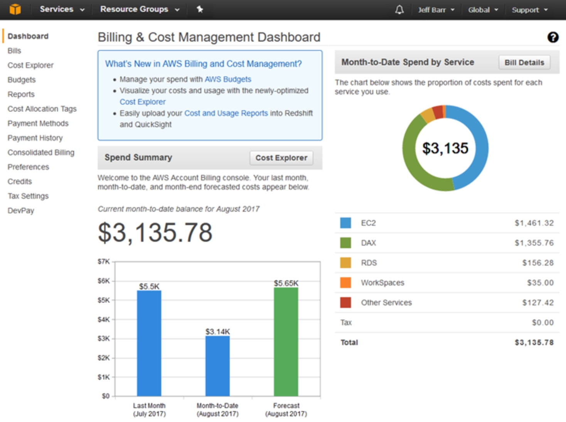Open the Support dropdown menu
Image resolution: width=566 pixels, height=422 pixels.
tap(530, 10)
